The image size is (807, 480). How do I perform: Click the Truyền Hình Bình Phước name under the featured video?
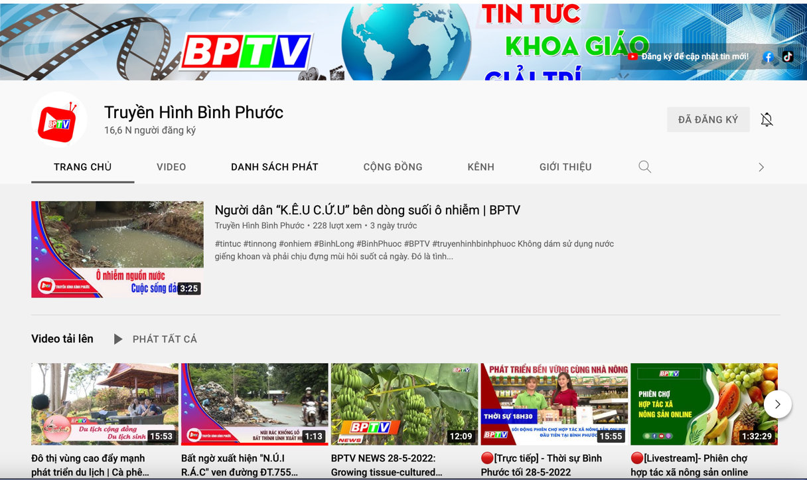point(259,226)
